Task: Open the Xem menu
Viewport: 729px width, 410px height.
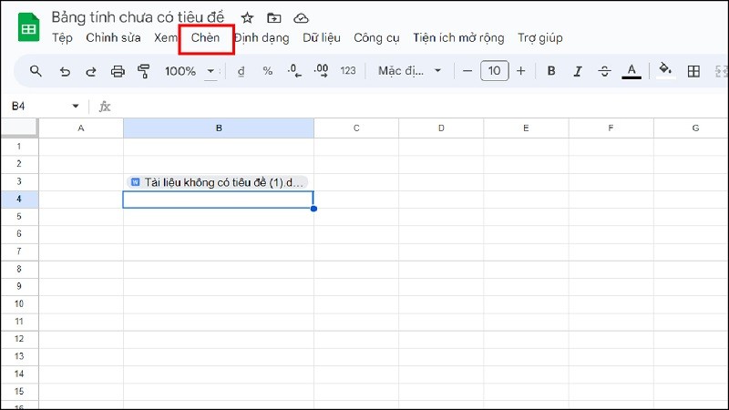Action: pyautogui.click(x=166, y=37)
